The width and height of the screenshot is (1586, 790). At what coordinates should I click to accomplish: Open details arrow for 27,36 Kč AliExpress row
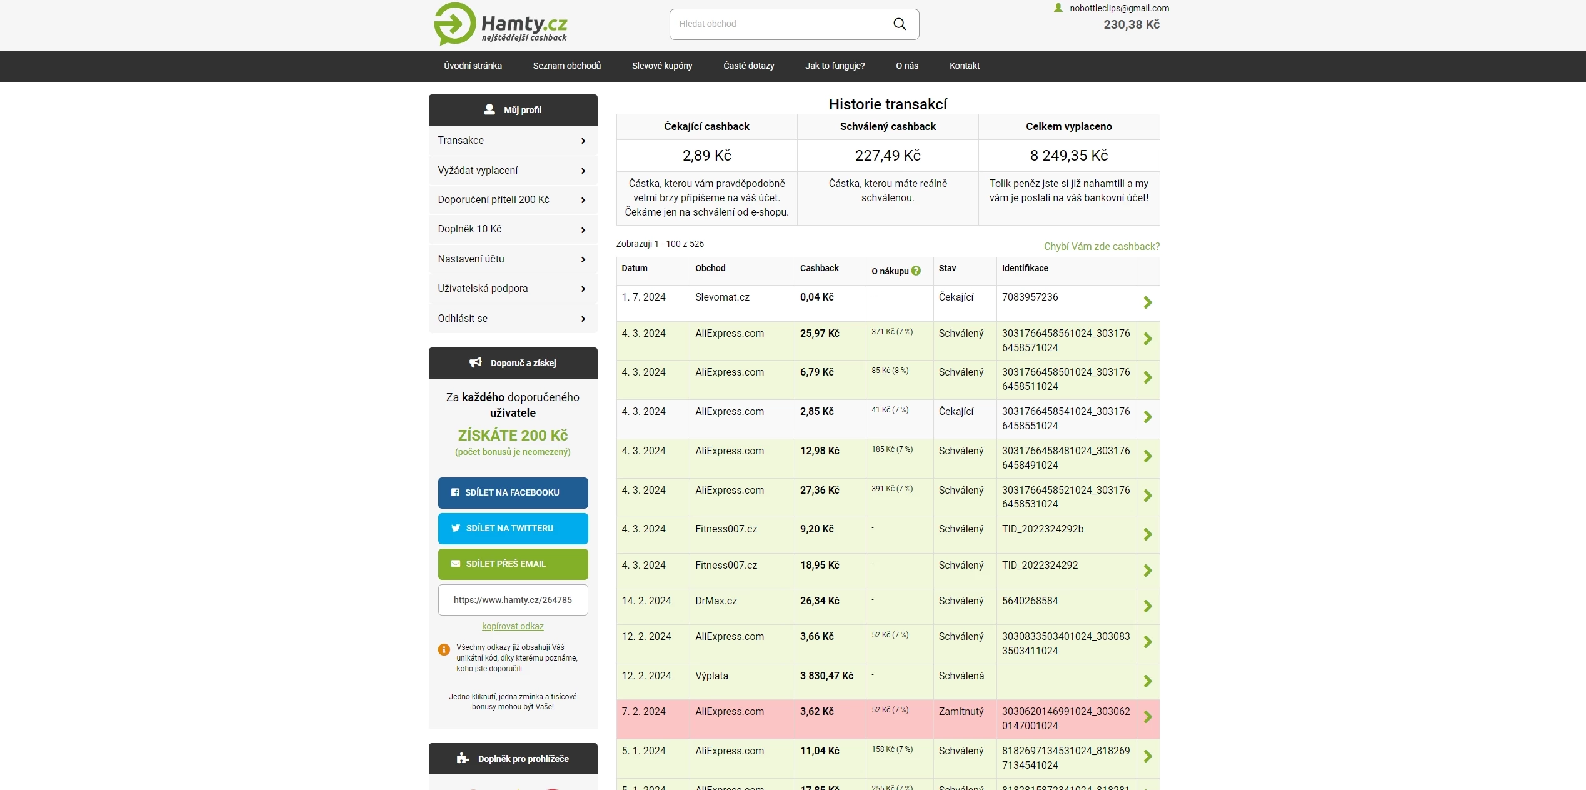(x=1148, y=496)
